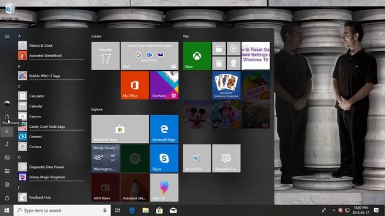Open Bubble Witch 3 Saga in app list

coord(51,76)
